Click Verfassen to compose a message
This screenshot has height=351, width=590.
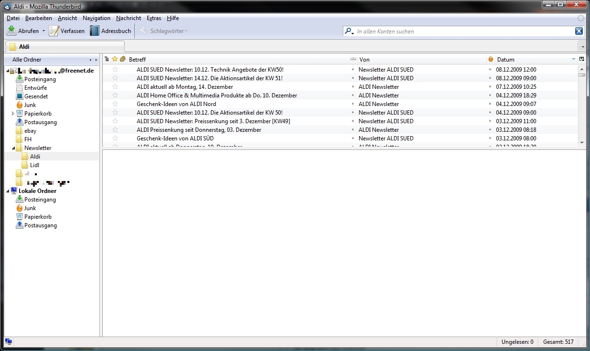(67, 31)
